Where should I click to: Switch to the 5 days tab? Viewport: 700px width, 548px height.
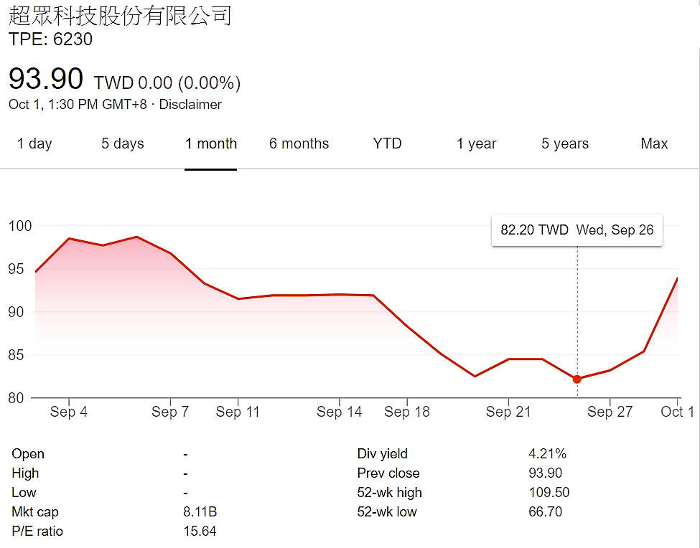coord(122,143)
